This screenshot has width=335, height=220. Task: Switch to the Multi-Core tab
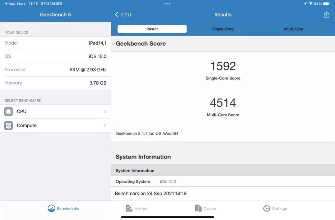click(293, 29)
